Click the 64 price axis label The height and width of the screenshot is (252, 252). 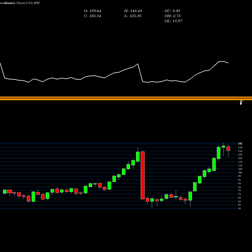(239, 201)
